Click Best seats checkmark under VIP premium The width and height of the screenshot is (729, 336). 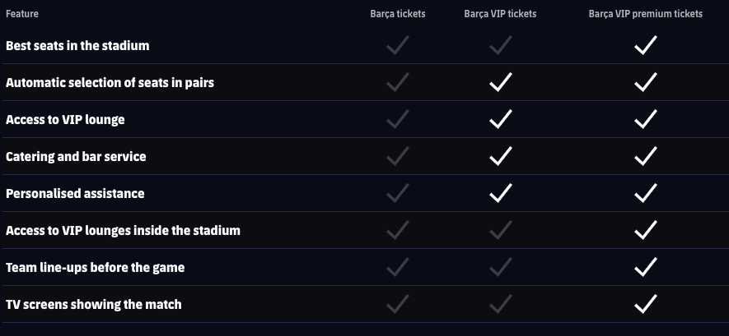[x=645, y=45]
